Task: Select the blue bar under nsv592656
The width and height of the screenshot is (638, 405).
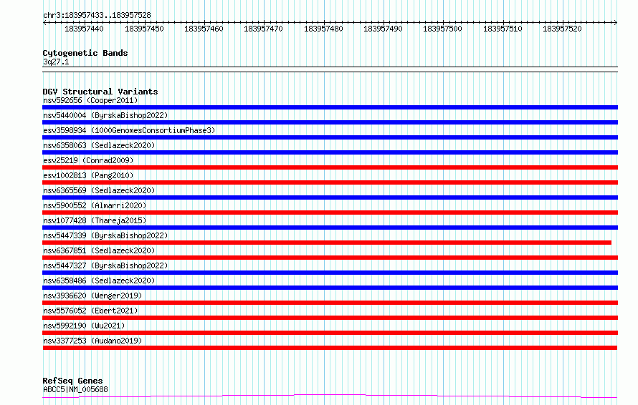Action: point(330,107)
